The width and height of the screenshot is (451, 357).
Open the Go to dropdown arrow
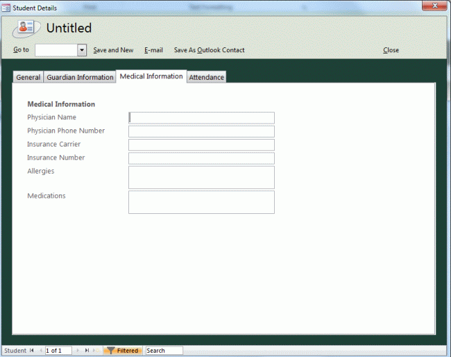[x=82, y=50]
